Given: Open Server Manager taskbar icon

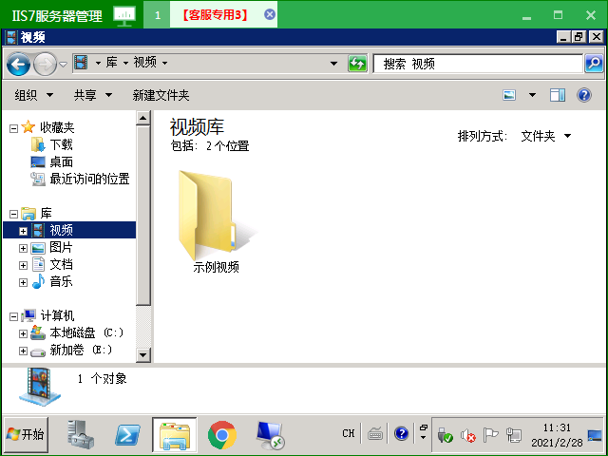Looking at the screenshot, I should point(82,434).
